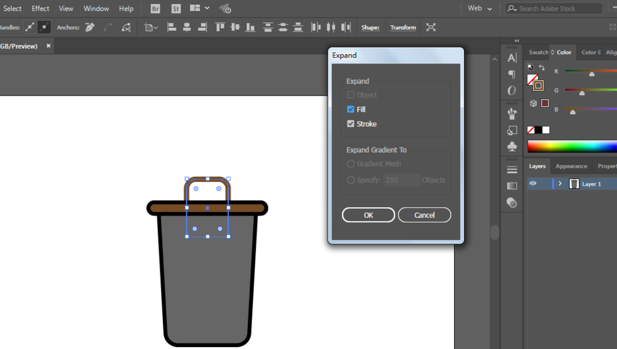Open the Character panel icon
The height and width of the screenshot is (349, 617).
(x=511, y=58)
